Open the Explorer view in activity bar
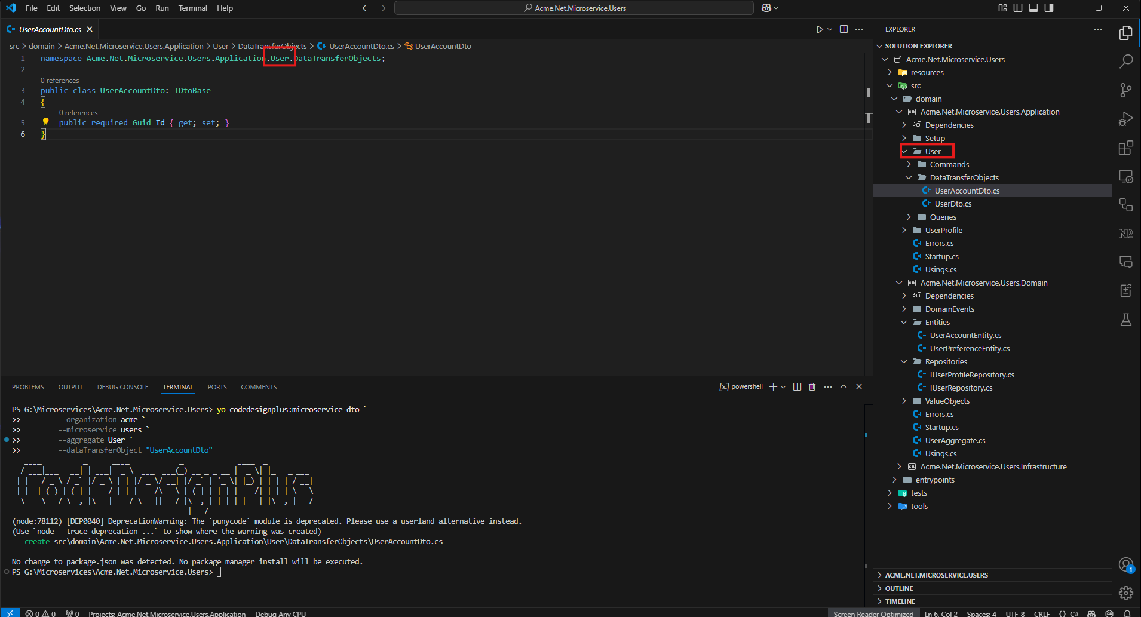The width and height of the screenshot is (1141, 617). point(1126,33)
